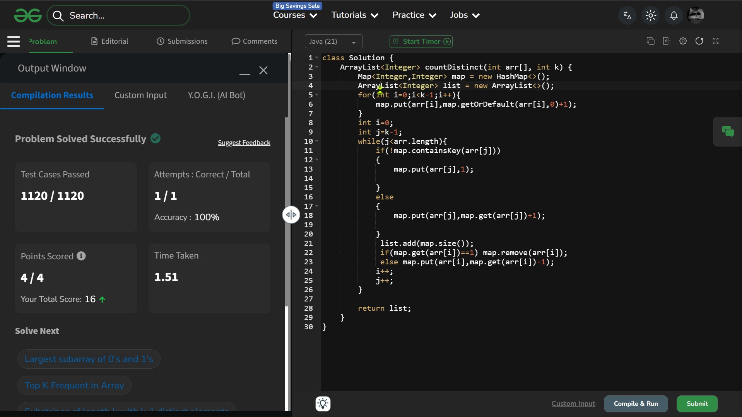Click the lightbulb hint icon
Image resolution: width=742 pixels, height=417 pixels.
click(323, 403)
